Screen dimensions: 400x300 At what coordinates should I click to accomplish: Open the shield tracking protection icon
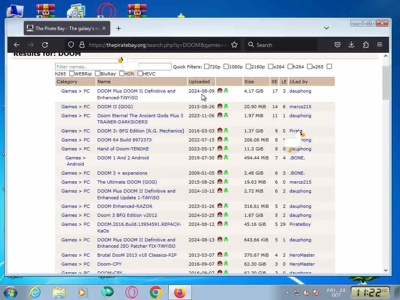(71, 45)
